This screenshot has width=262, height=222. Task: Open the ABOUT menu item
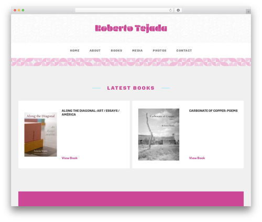point(95,50)
